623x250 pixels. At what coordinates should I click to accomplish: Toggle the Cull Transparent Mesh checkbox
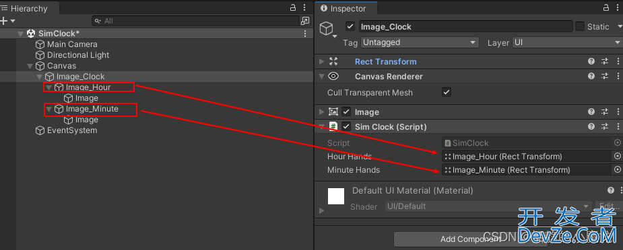click(x=447, y=92)
